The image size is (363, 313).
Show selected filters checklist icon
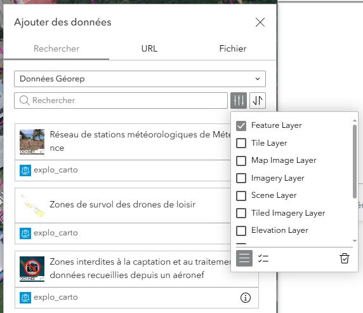point(263,258)
